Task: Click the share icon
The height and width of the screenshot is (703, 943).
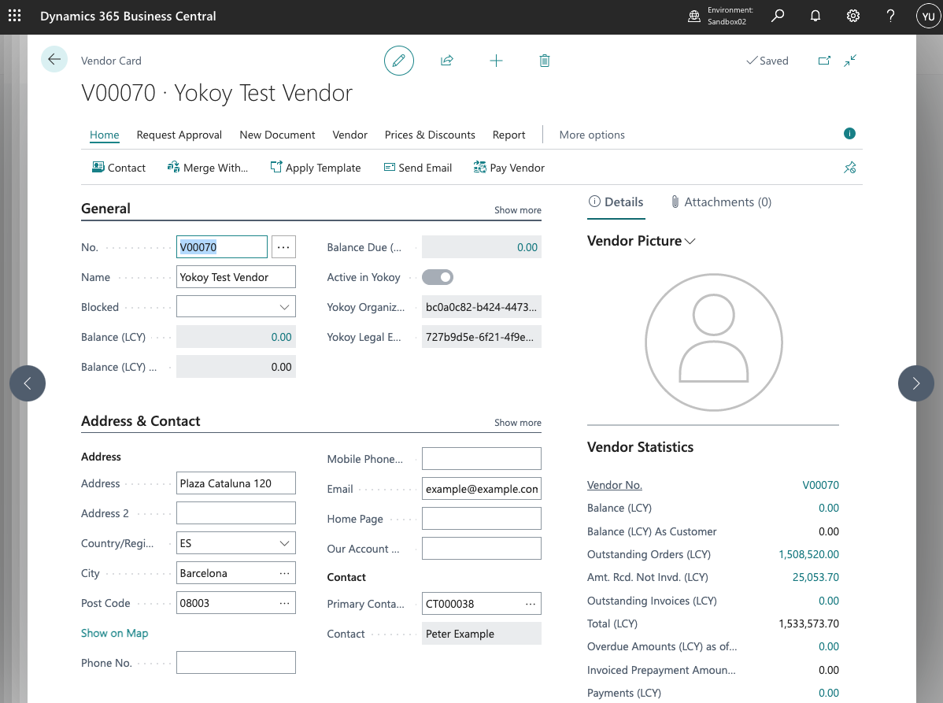Action: point(447,61)
